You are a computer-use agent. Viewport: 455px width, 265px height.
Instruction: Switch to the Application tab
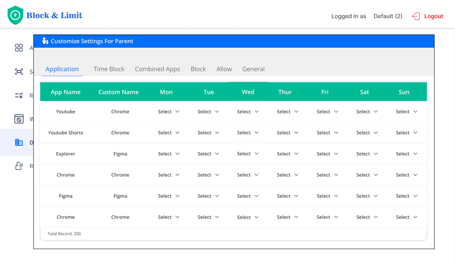62,69
